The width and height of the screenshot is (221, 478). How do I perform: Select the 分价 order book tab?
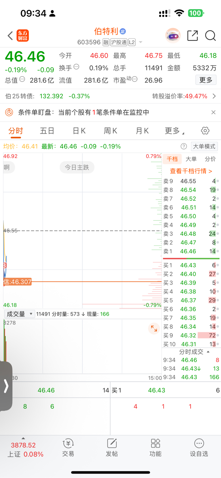pos(210,159)
